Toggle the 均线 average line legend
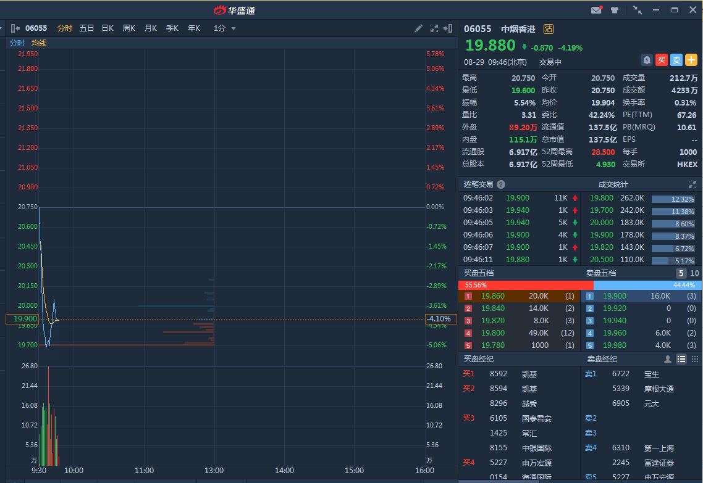Screen dimensions: 703x483 (x=39, y=43)
